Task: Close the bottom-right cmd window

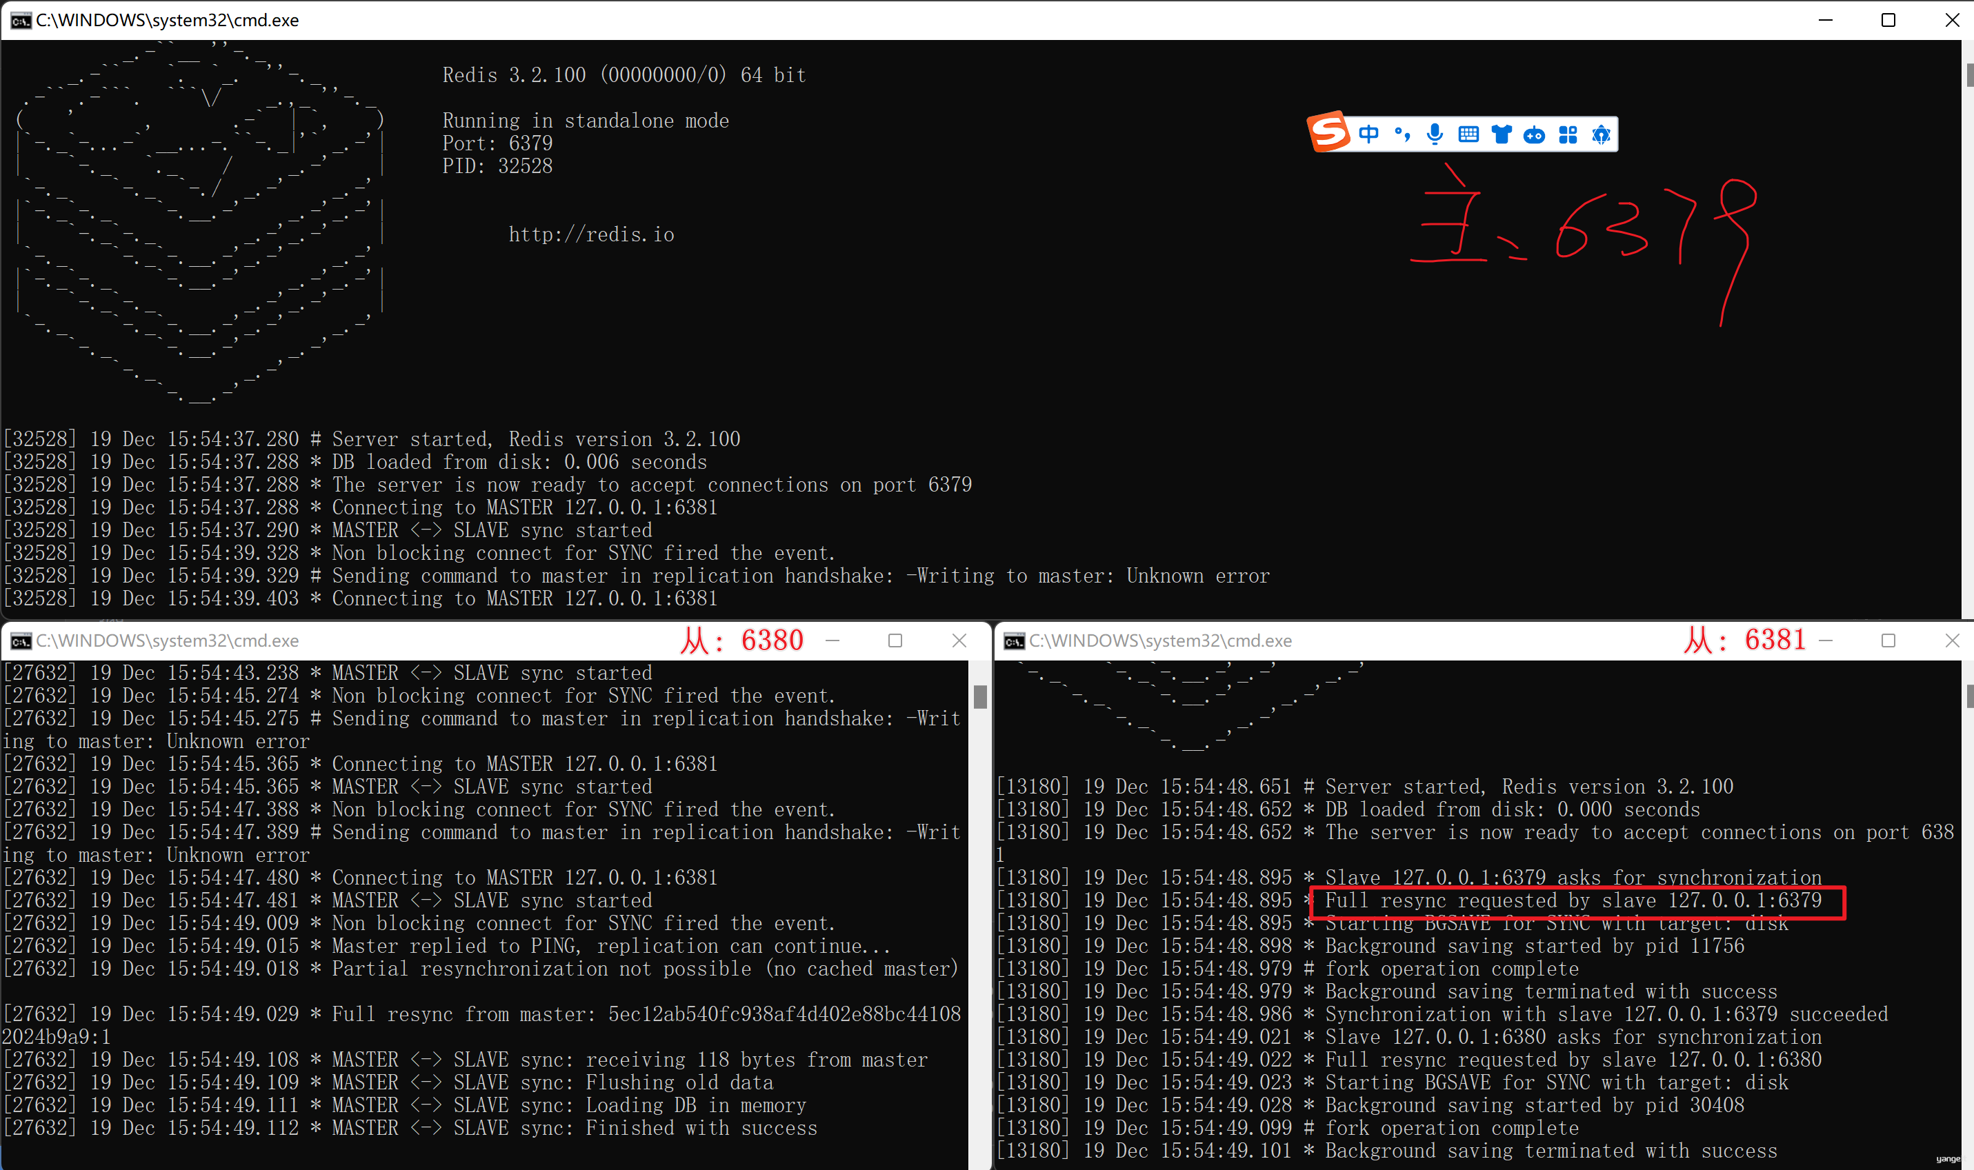Action: [x=1951, y=641]
